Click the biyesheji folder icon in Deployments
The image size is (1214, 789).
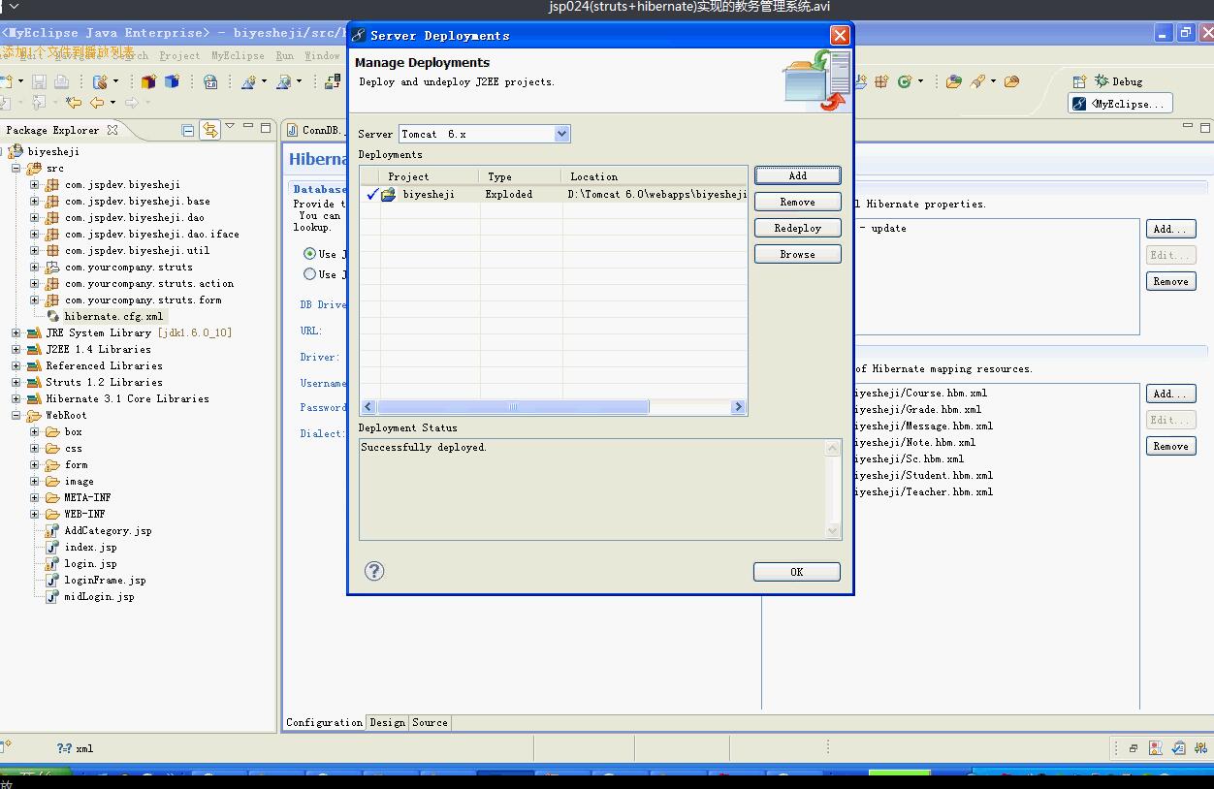pyautogui.click(x=389, y=194)
